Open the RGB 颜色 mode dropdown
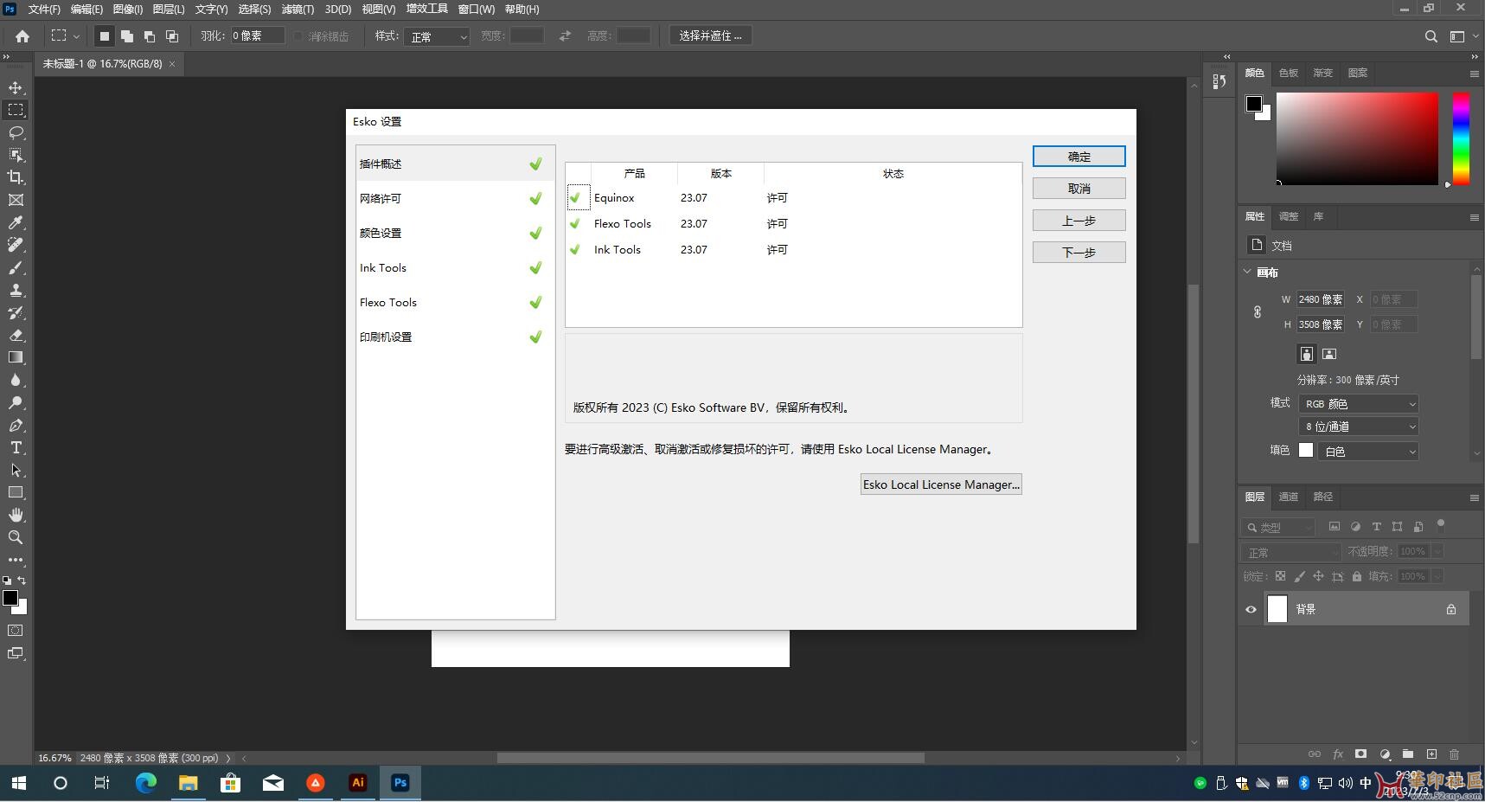This screenshot has height=802, width=1485. (x=1359, y=404)
